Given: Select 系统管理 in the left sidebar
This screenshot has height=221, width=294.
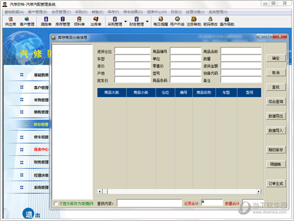Looking at the screenshot, I should click(41, 187).
